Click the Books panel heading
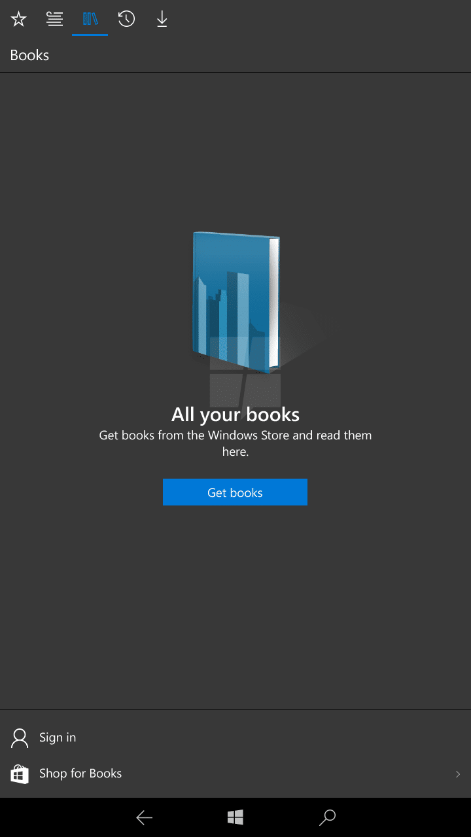This screenshot has width=471, height=837. point(29,55)
